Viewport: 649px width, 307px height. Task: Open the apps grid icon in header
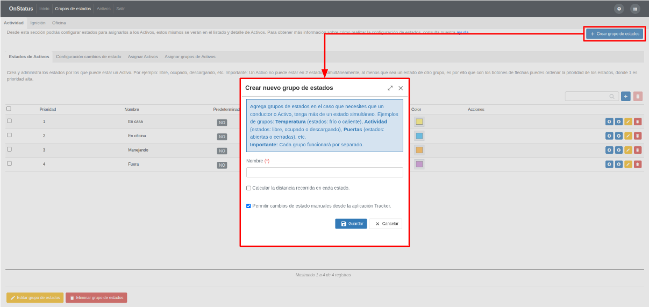click(x=635, y=9)
